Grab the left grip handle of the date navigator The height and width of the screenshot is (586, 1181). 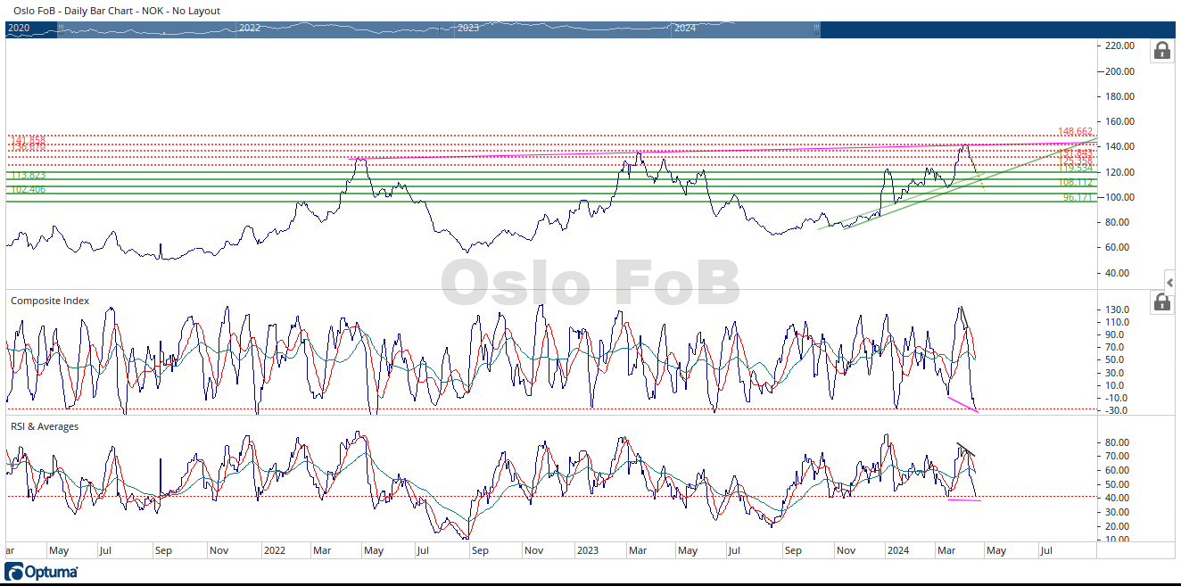tap(60, 29)
